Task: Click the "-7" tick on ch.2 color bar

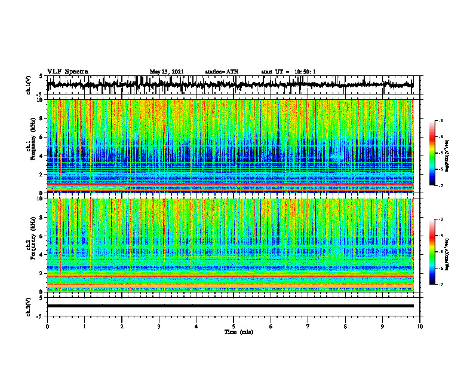Action: point(441,285)
